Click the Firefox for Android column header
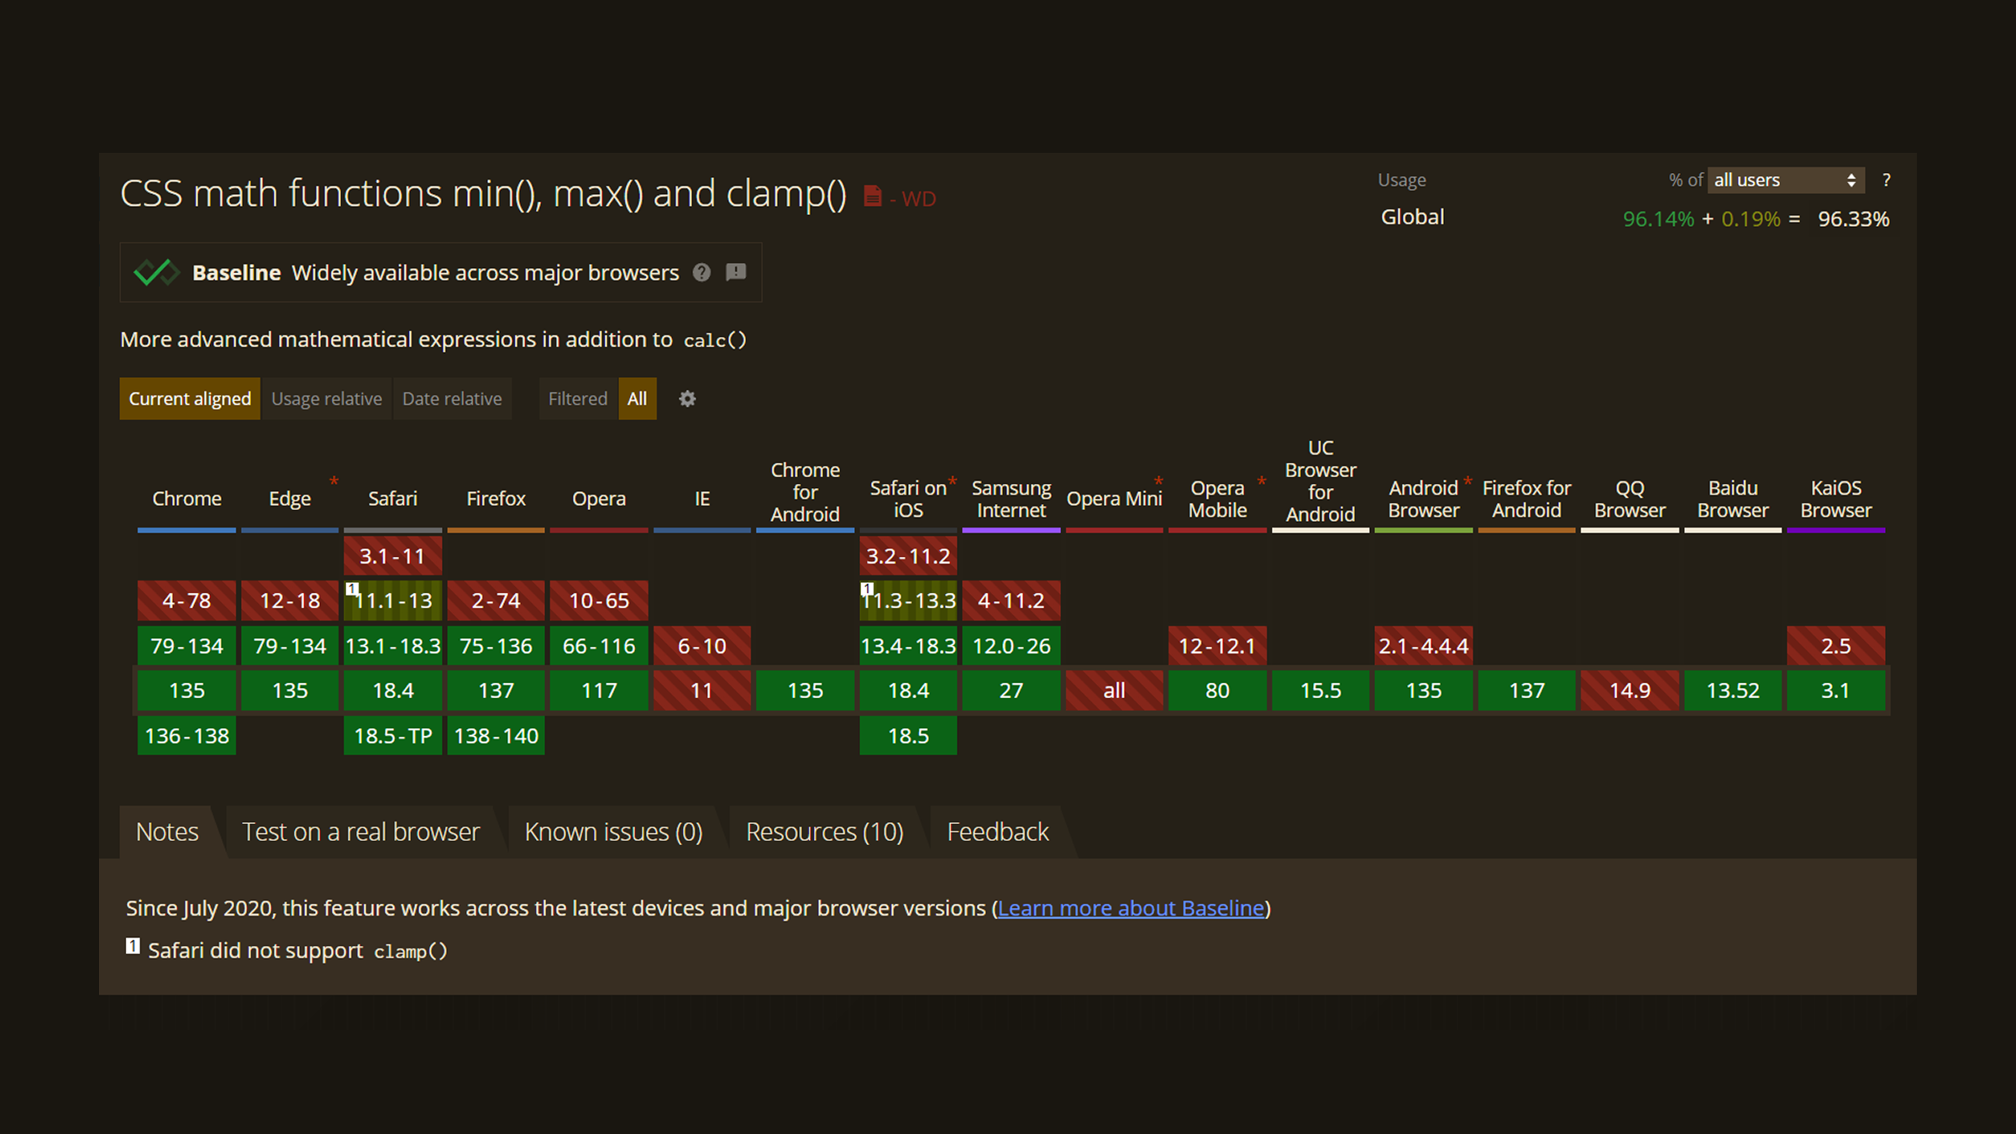Screen dimensions: 2016x1134 (x=1526, y=499)
